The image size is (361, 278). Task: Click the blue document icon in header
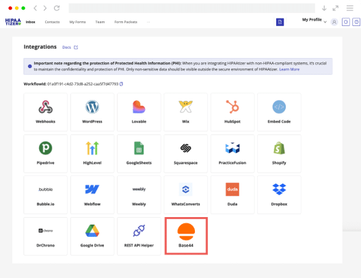click(280, 22)
